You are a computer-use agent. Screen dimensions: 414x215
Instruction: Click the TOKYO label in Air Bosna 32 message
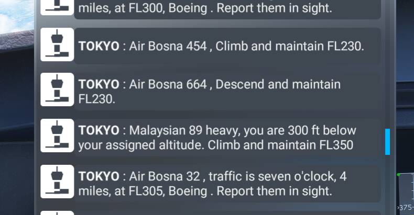(x=99, y=176)
